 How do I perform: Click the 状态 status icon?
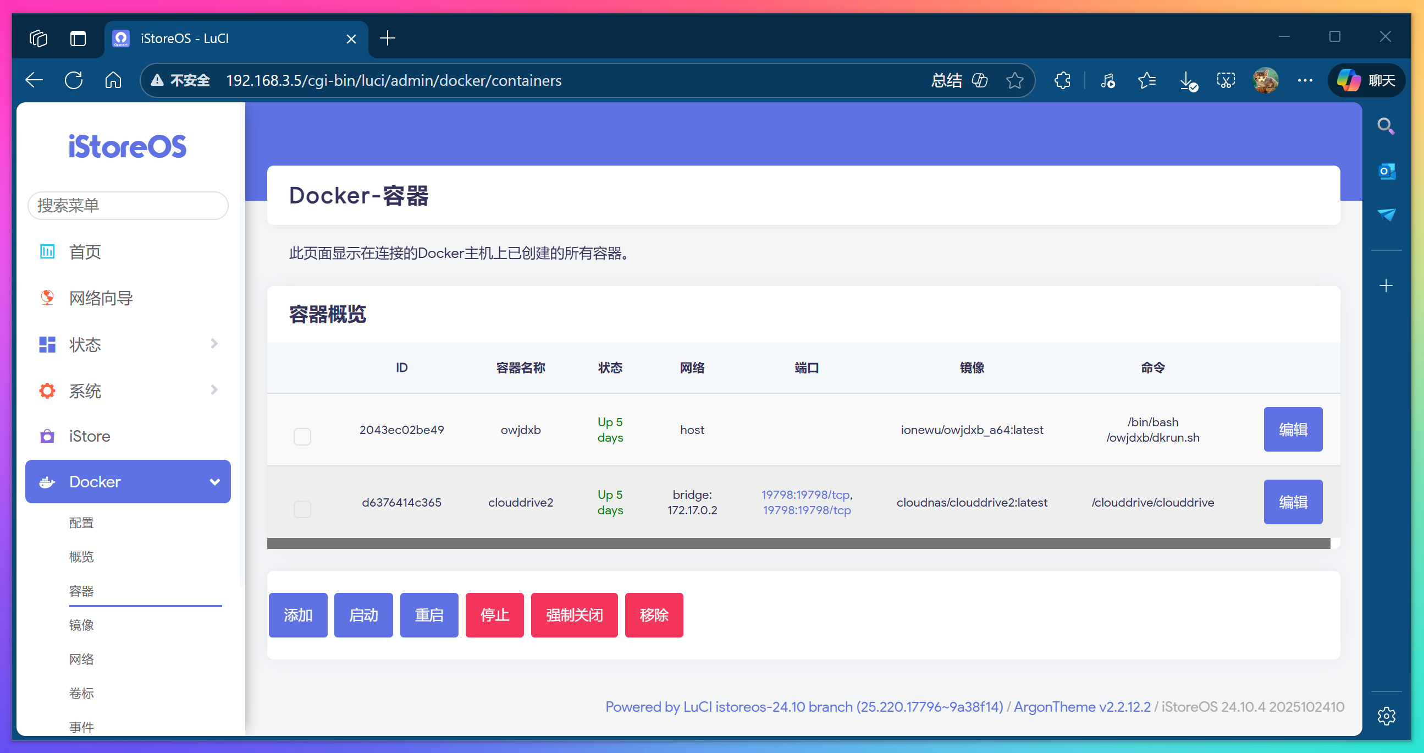point(47,344)
